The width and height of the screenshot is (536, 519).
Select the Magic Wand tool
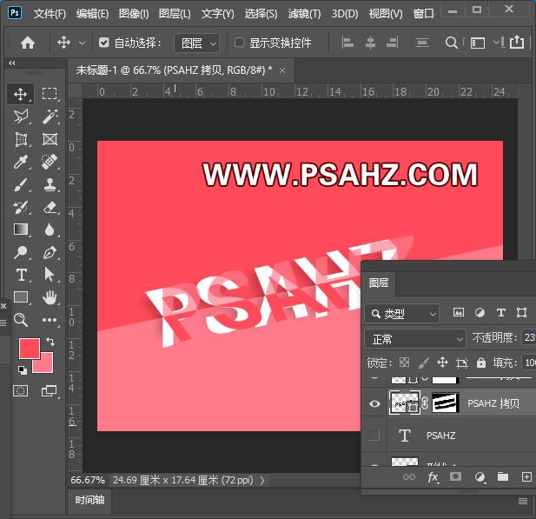tap(50, 116)
